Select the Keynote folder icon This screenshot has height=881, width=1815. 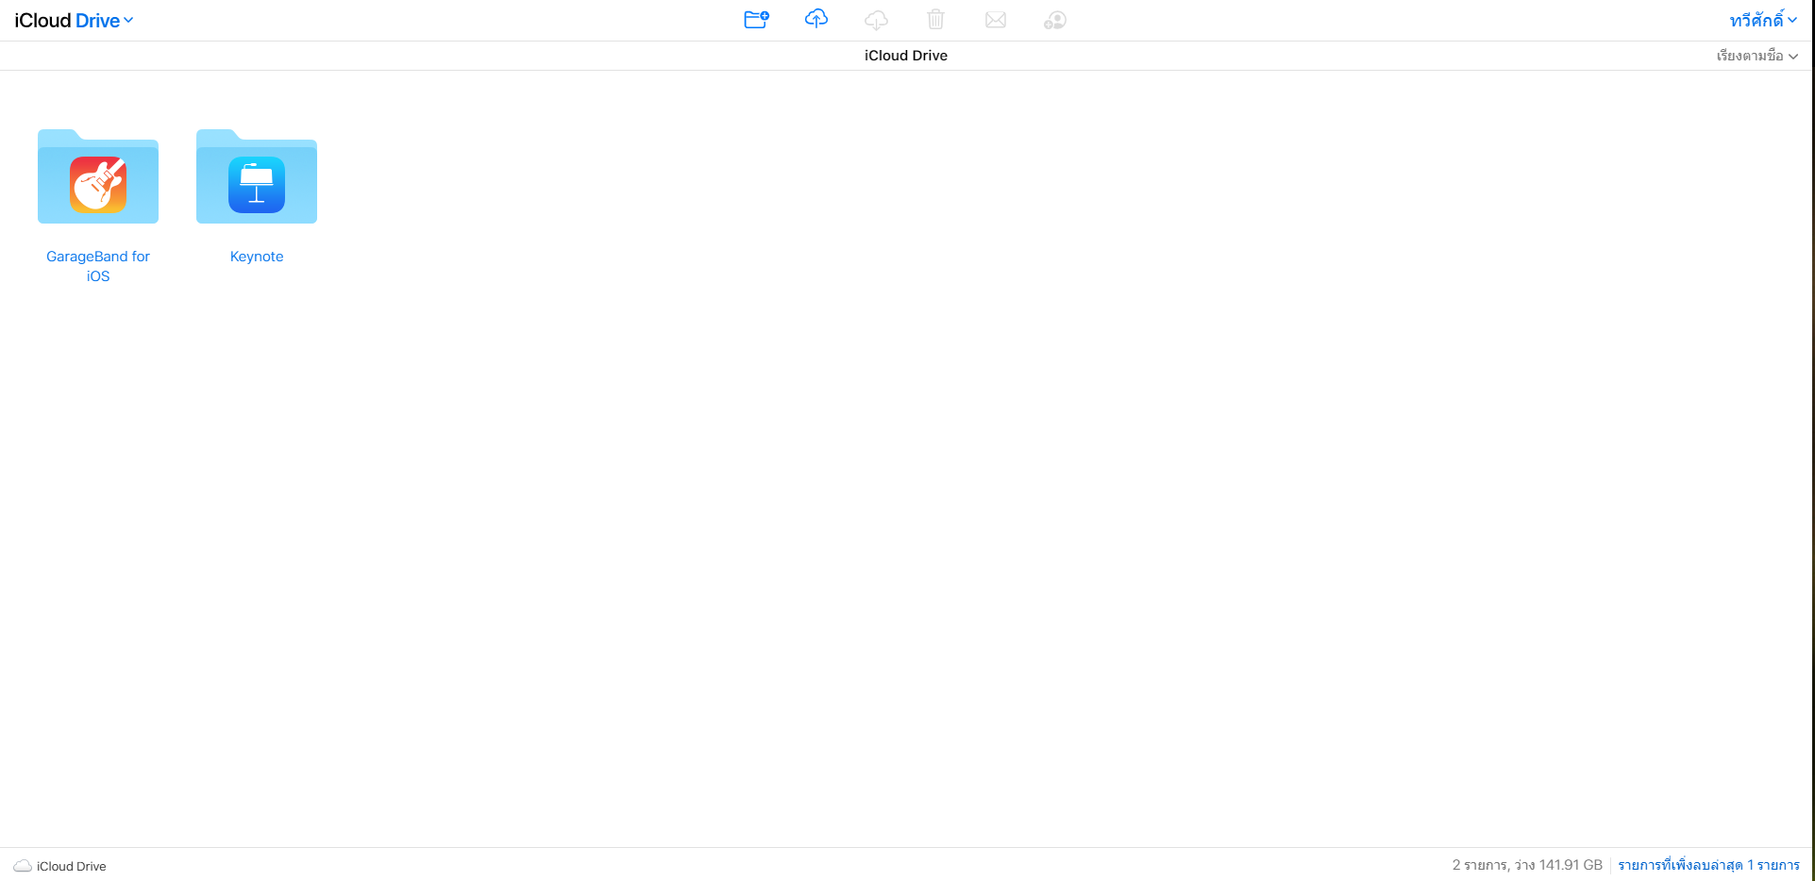(257, 176)
